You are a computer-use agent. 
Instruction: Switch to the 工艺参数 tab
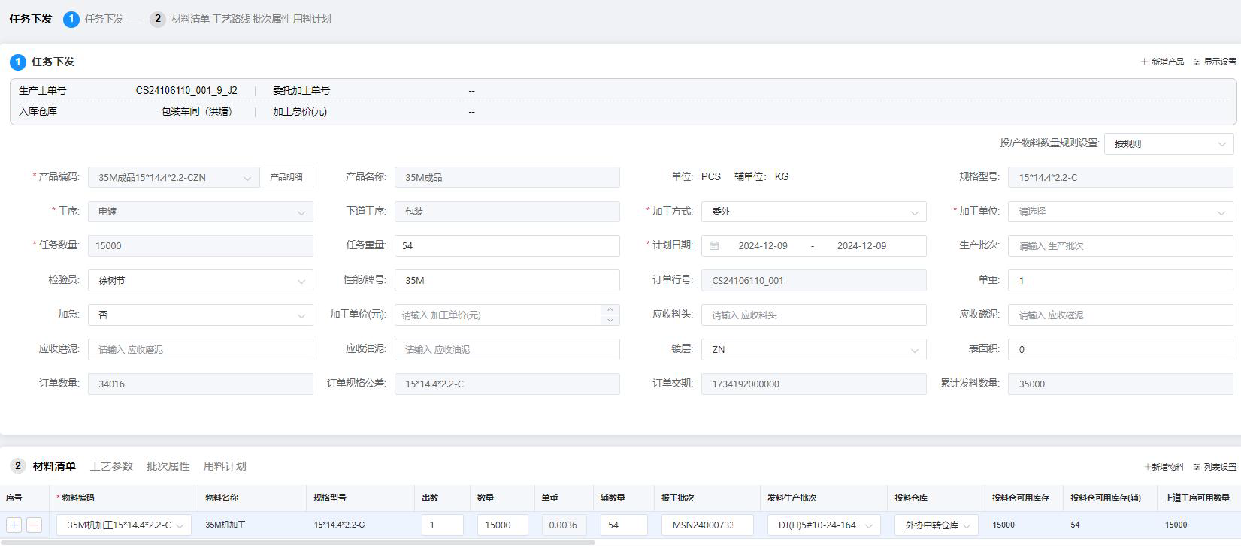111,466
